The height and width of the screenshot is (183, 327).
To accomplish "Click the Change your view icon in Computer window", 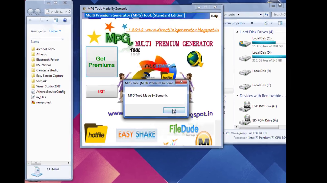I will (x=266, y=23).
